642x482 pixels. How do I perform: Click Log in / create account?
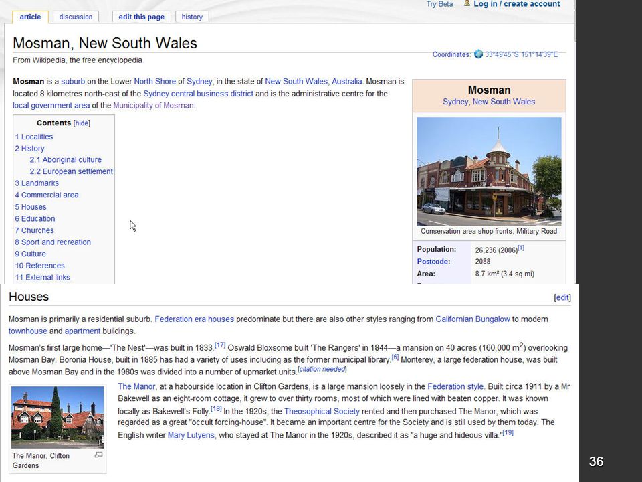point(517,4)
